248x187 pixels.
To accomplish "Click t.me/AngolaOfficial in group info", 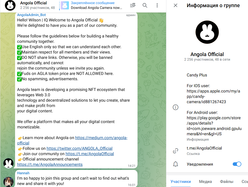I will tap(204, 148).
